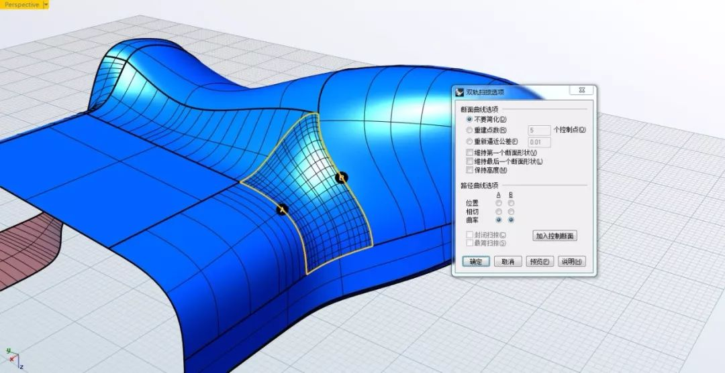Open help with the 说明 button
This screenshot has width=725, height=373.
coord(571,261)
